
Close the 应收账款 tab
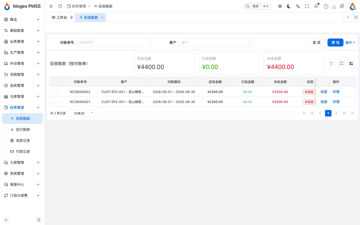(102, 17)
